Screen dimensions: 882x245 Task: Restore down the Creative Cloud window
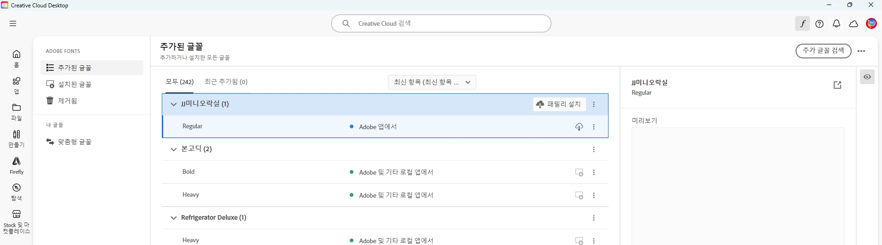click(850, 5)
